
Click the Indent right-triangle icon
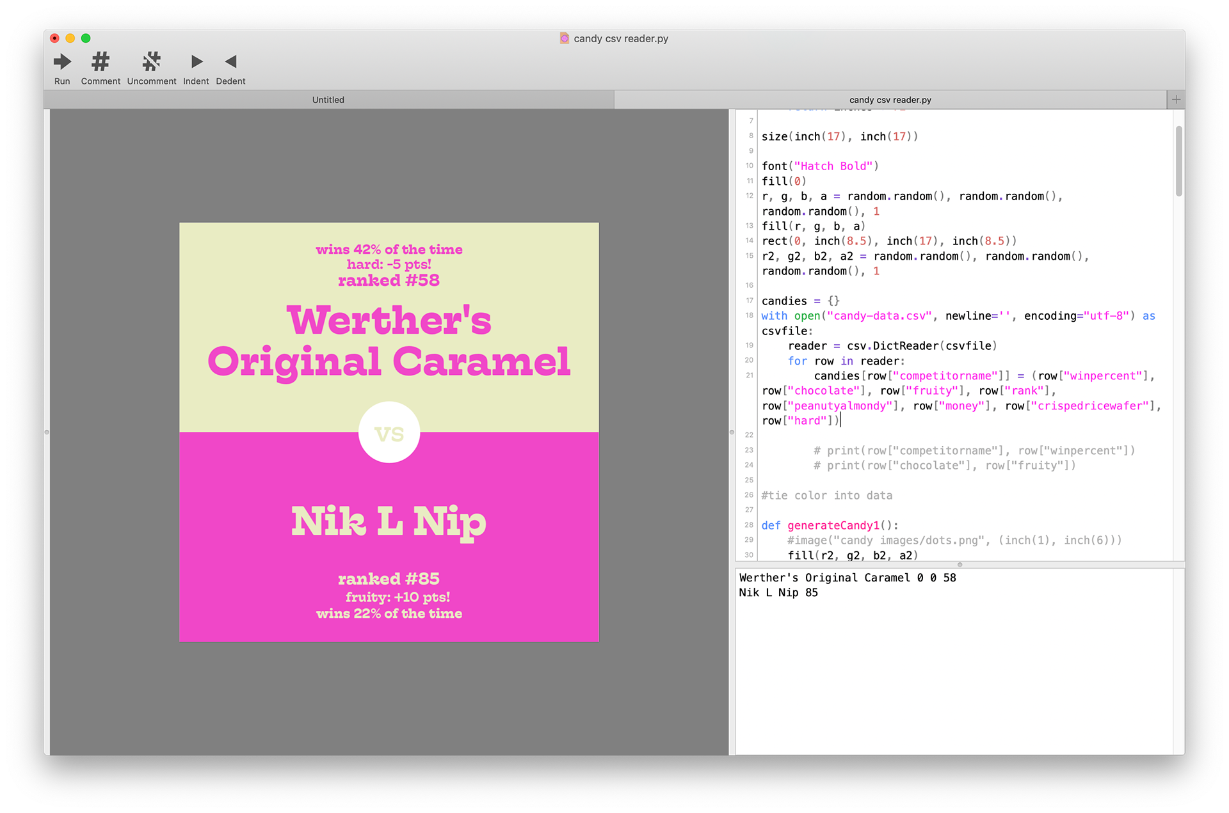[x=197, y=62]
